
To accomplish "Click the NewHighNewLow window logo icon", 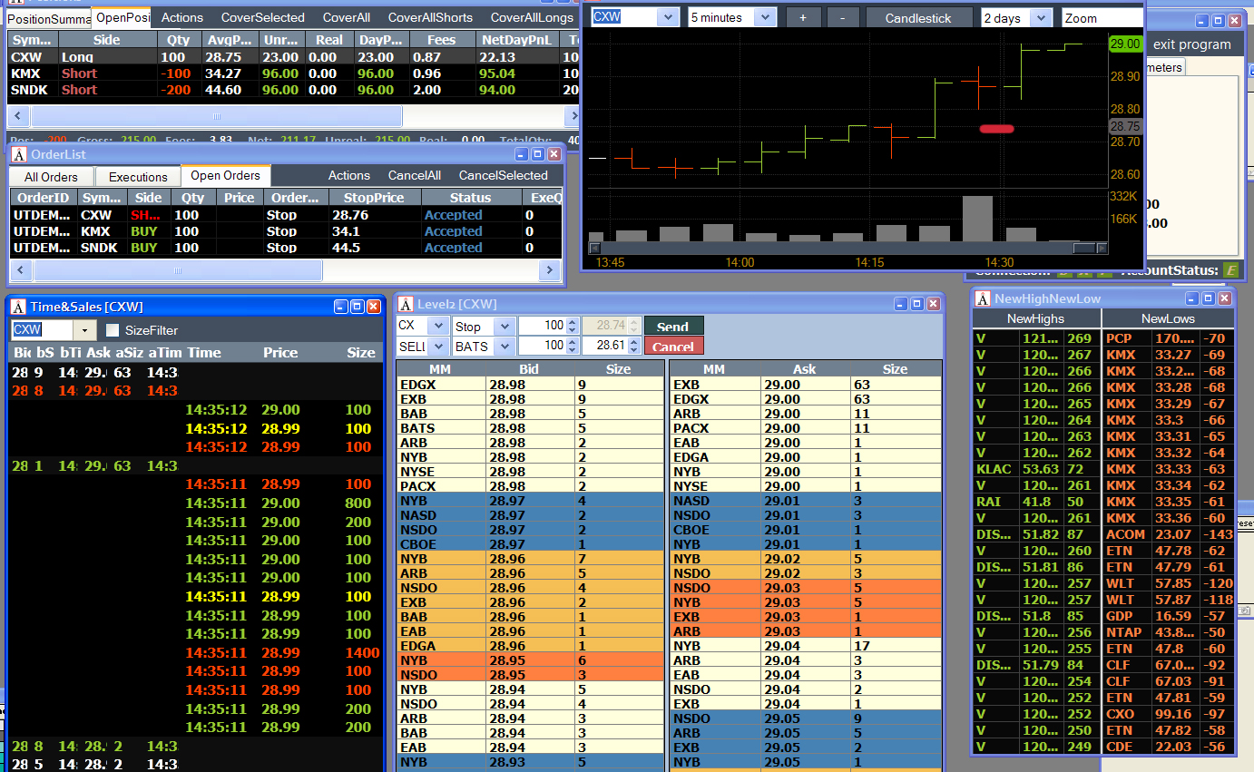I will tap(983, 298).
